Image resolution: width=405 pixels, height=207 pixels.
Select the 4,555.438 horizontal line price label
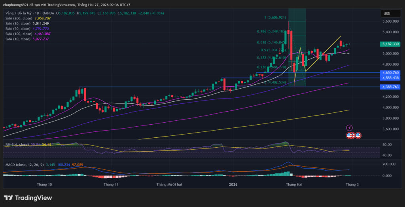point(390,78)
